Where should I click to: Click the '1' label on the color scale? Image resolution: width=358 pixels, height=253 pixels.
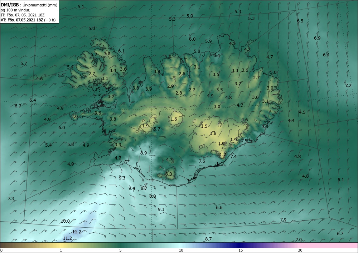61,250
